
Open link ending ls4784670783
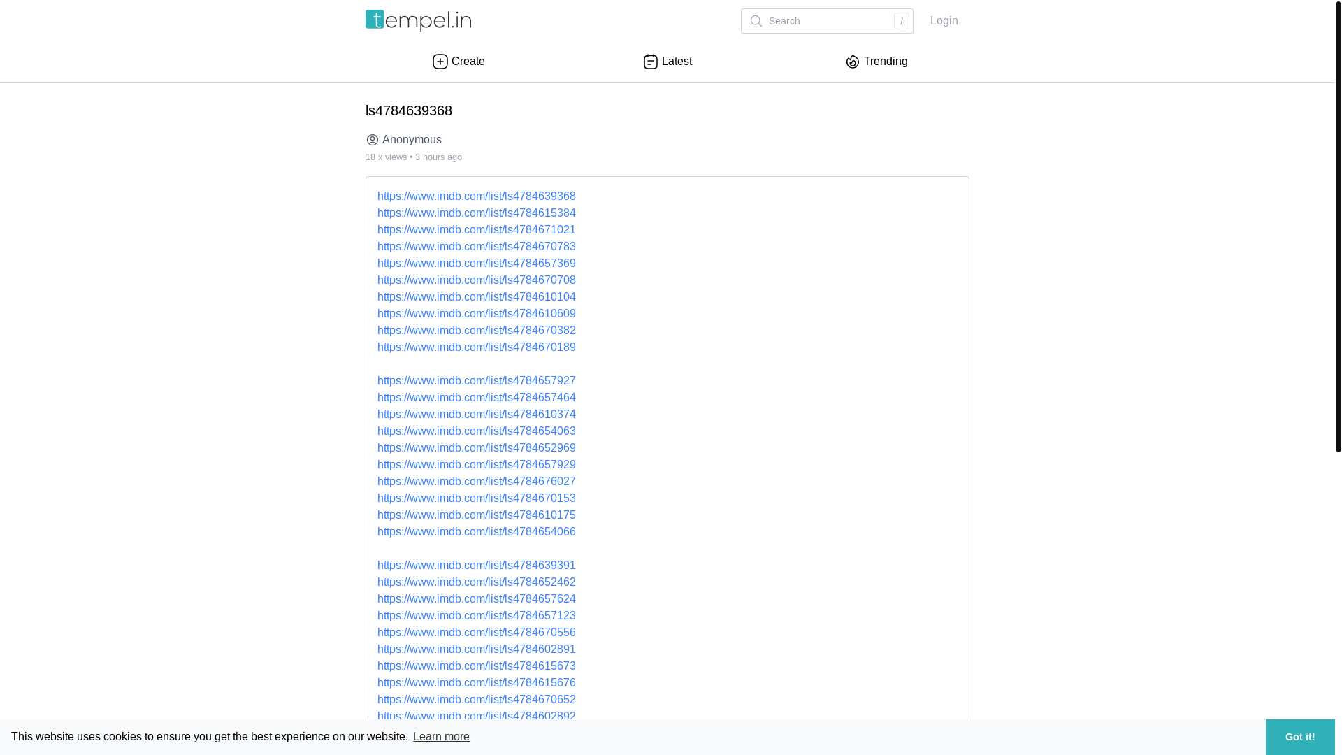click(x=477, y=247)
